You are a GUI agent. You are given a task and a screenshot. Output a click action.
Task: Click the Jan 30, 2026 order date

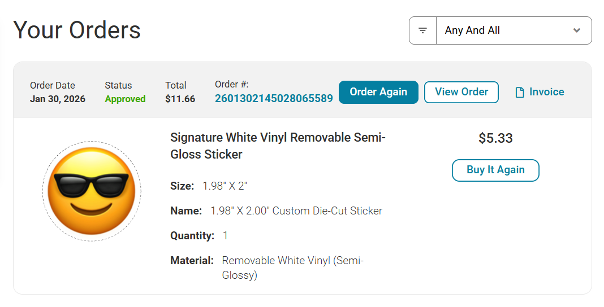point(58,99)
